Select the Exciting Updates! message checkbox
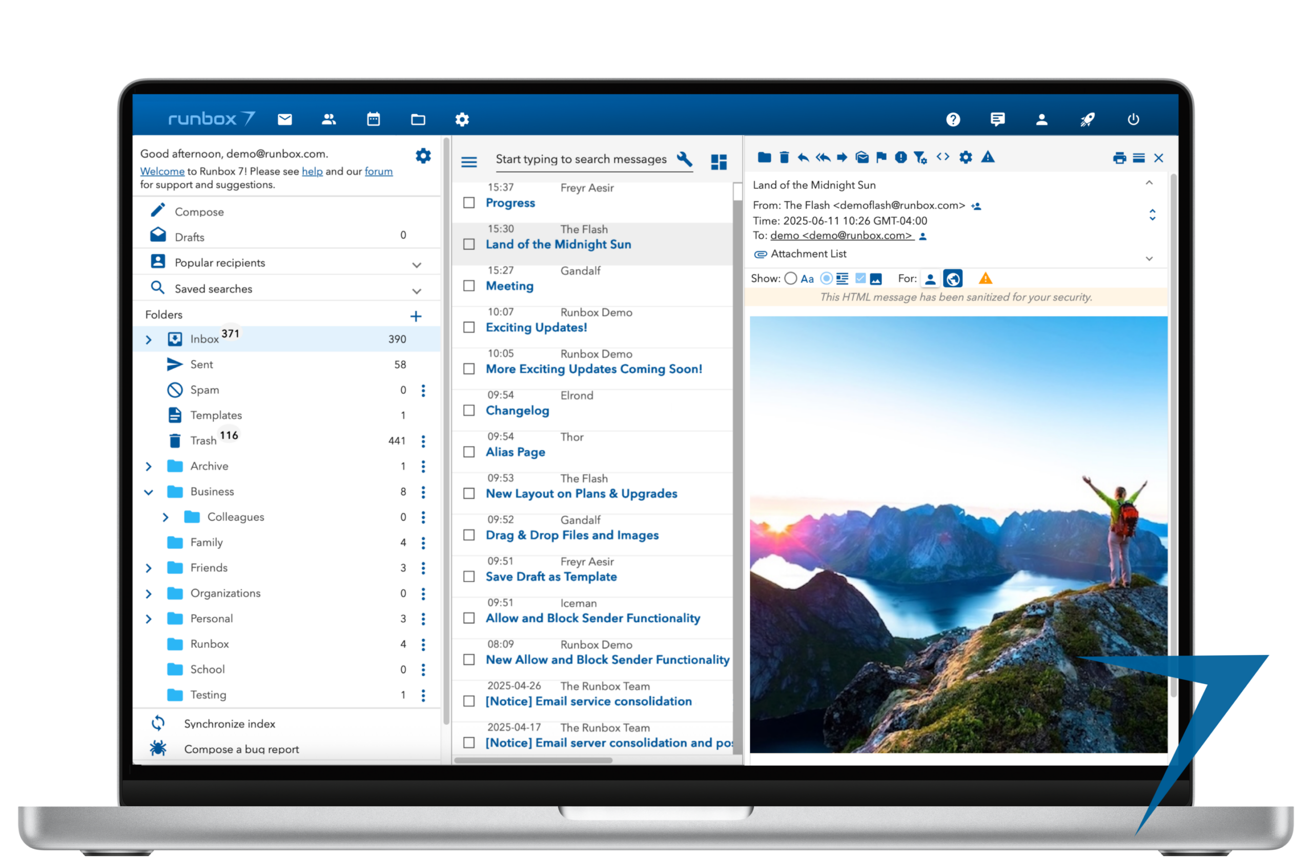1312x864 pixels. pos(469,328)
